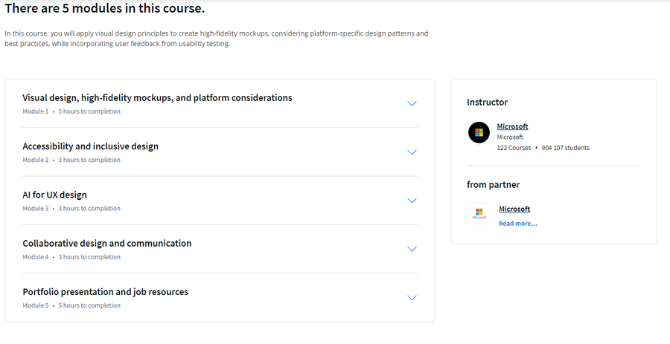Viewport: 670px width, 344px height.
Task: Open Collaborative design and communication chevron
Action: click(x=412, y=250)
